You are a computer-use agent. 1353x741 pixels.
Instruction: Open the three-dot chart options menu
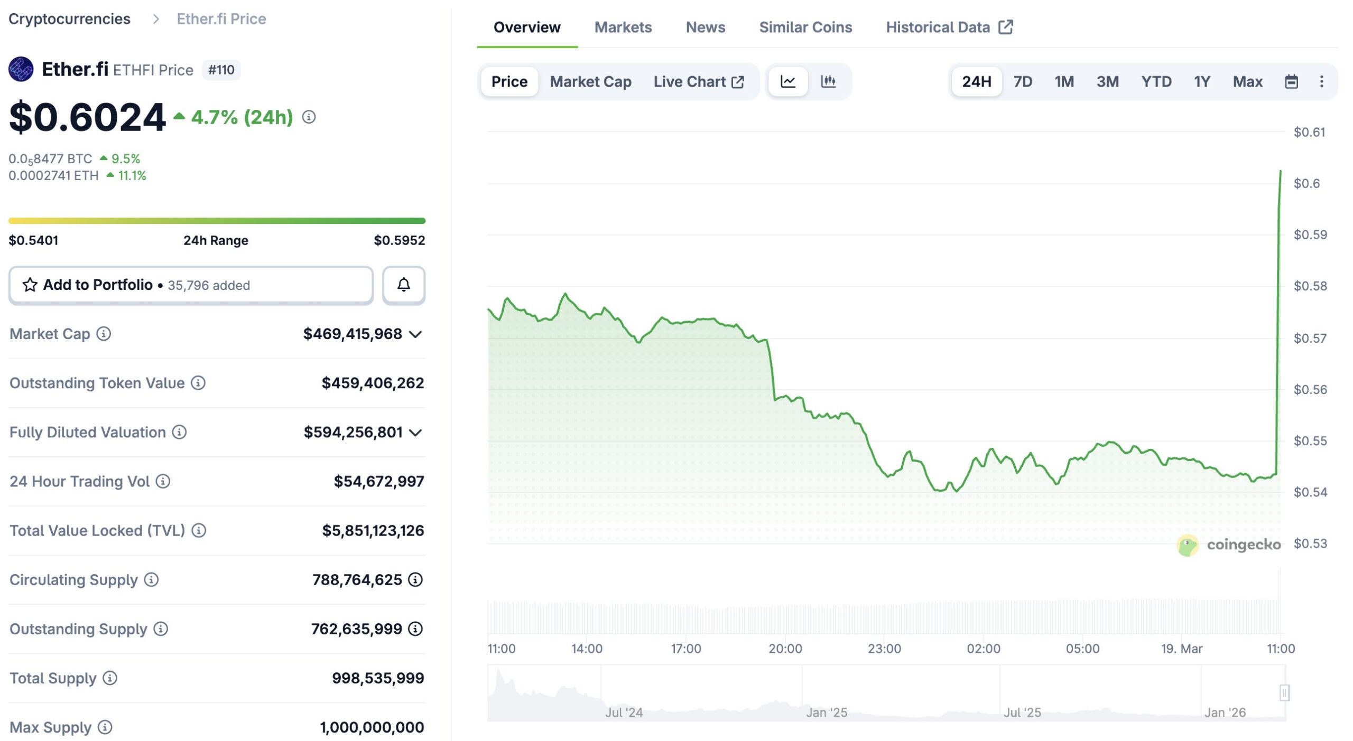(1322, 81)
